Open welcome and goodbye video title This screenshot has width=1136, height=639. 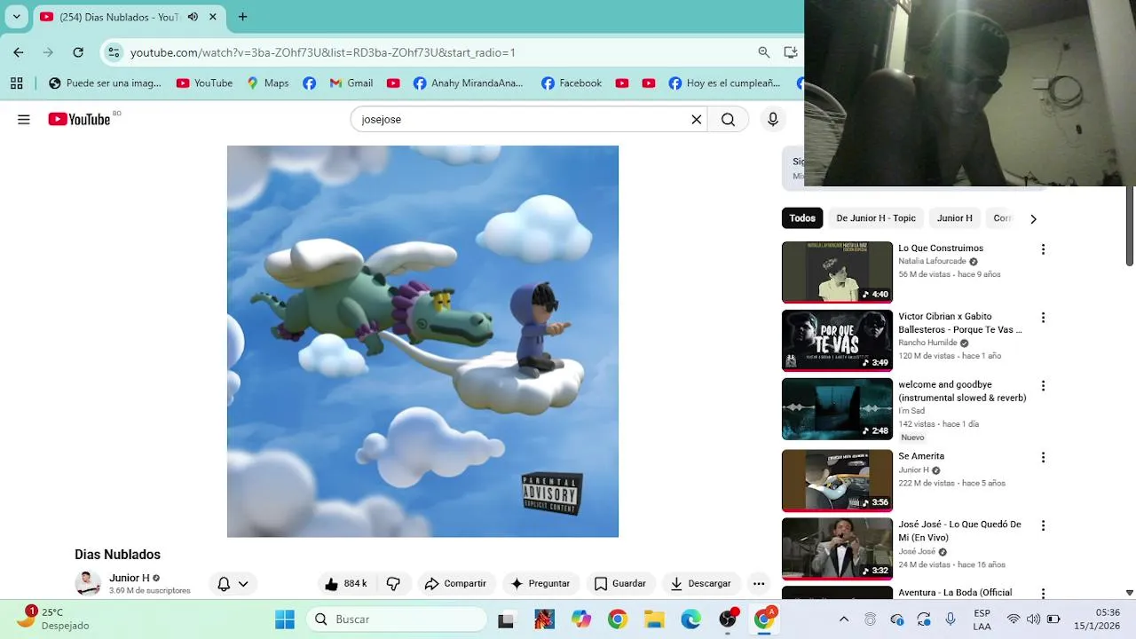tap(962, 391)
